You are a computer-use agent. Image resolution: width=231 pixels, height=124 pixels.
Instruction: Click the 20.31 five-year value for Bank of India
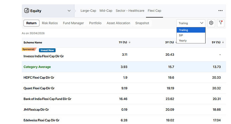point(217,99)
